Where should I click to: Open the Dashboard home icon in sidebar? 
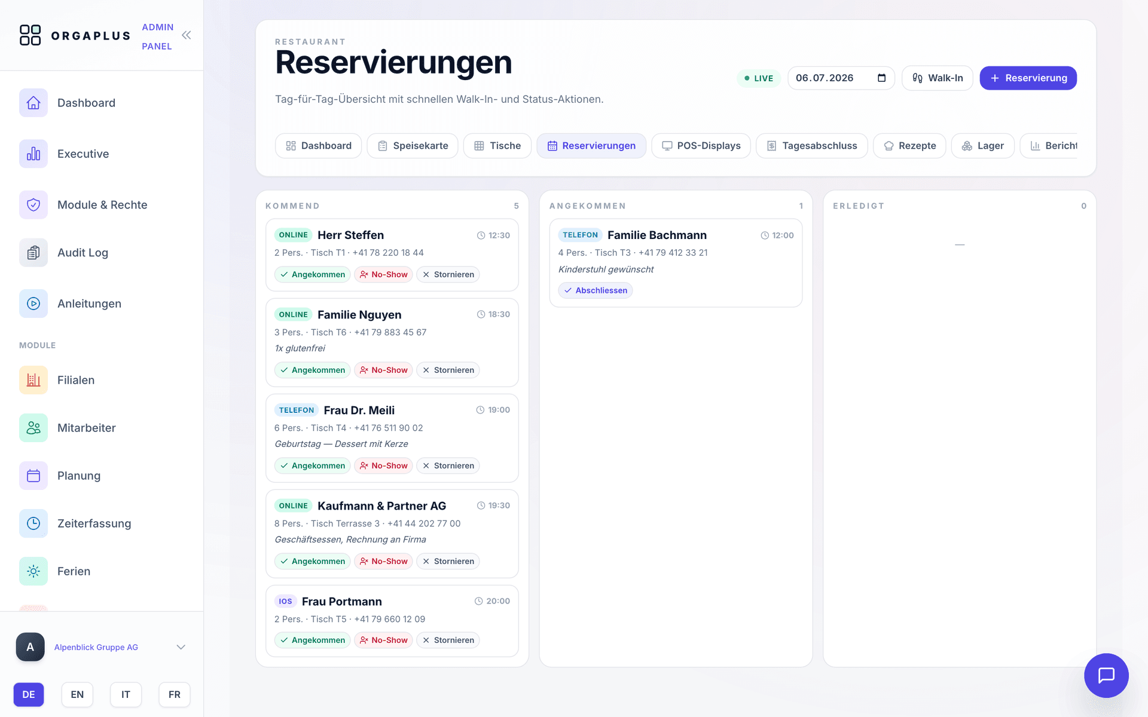[33, 103]
